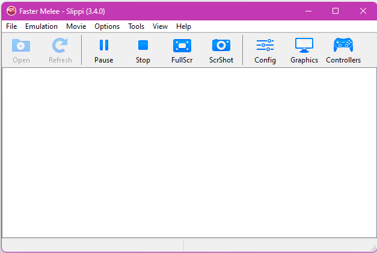Open the Options menu
This screenshot has height=253, width=377.
point(107,26)
